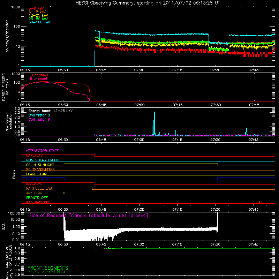Click the green 25-50 keV legend entry
279x279 pixels.
click(x=38, y=19)
